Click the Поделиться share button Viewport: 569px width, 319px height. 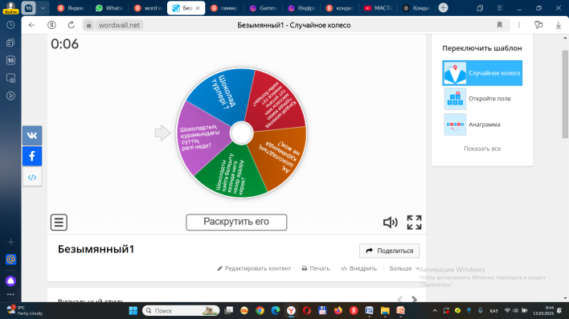[389, 251]
